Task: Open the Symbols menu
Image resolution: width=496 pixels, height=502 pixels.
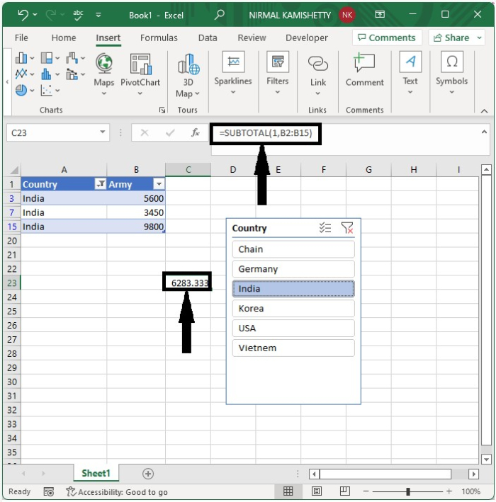Action: coord(451,73)
